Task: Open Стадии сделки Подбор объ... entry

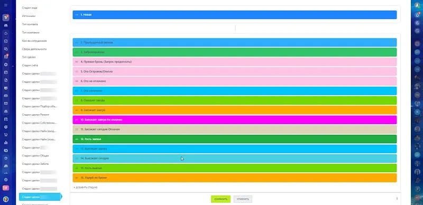Action: point(39,106)
